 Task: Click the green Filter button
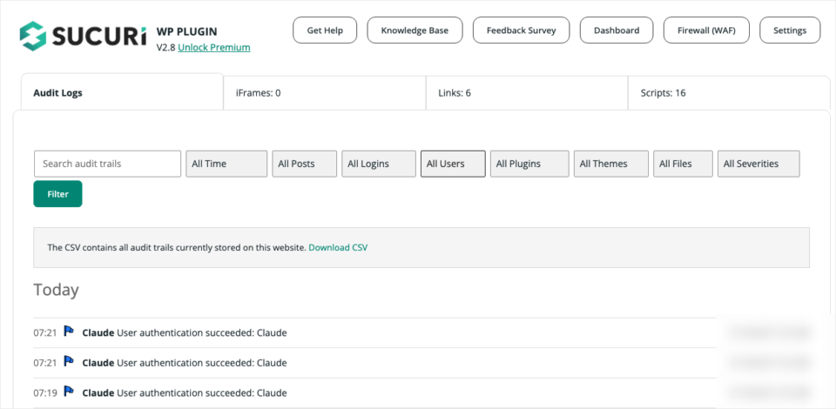57,194
